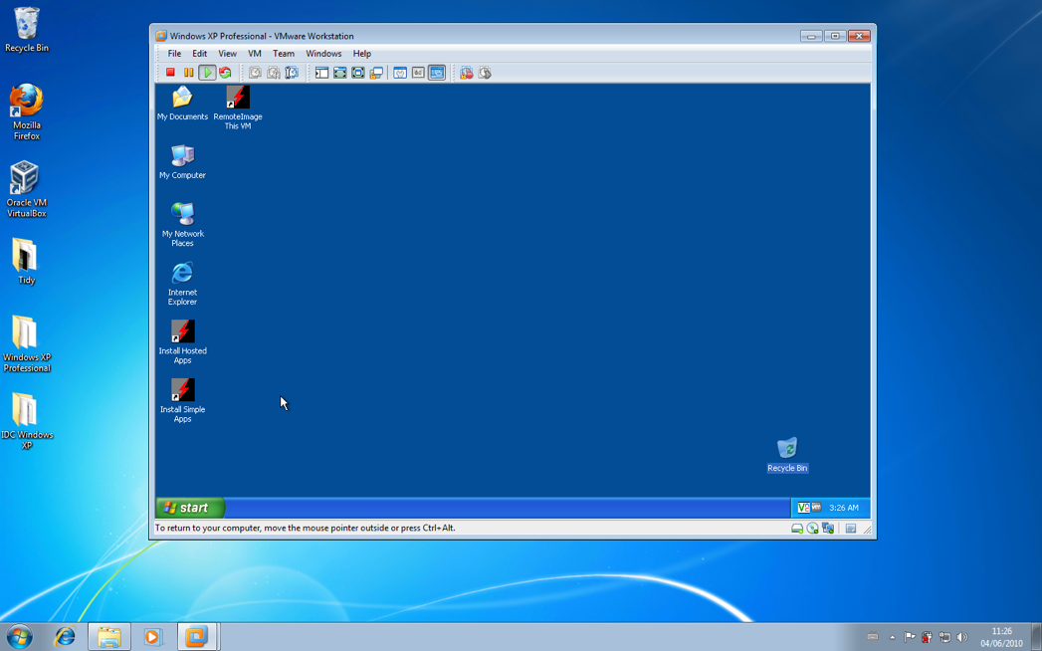Screen dimensions: 1042x651
Task: Select the RemoteImage This VM shortcut
Action: click(x=238, y=108)
